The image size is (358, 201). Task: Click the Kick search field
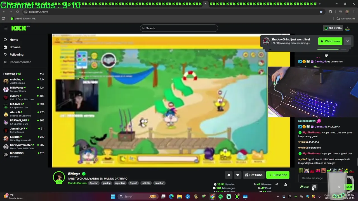pos(179,28)
